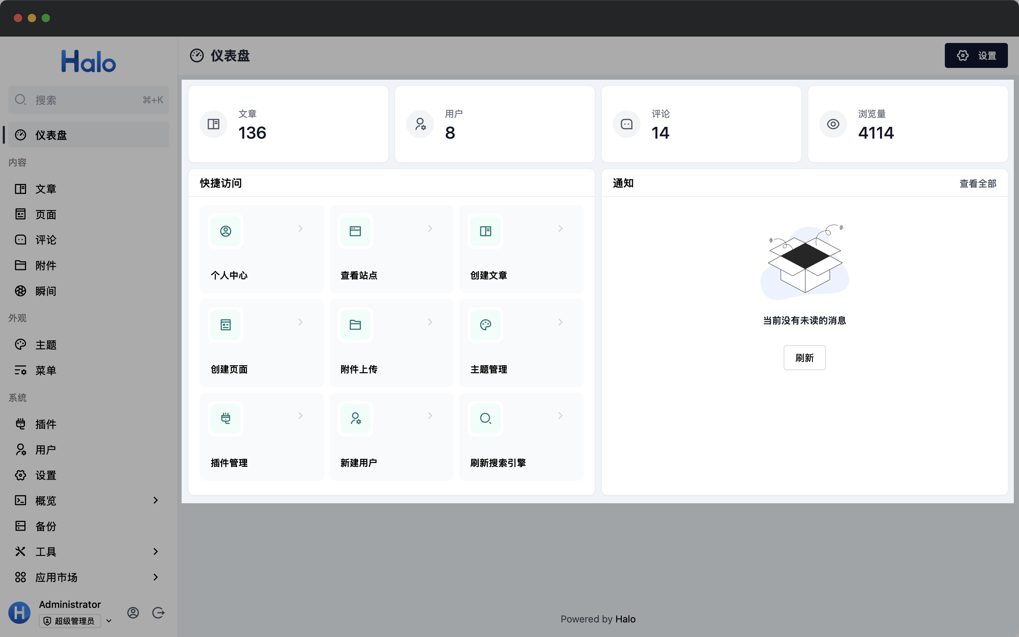Open the profile icon in the sidebar footer

pos(133,612)
